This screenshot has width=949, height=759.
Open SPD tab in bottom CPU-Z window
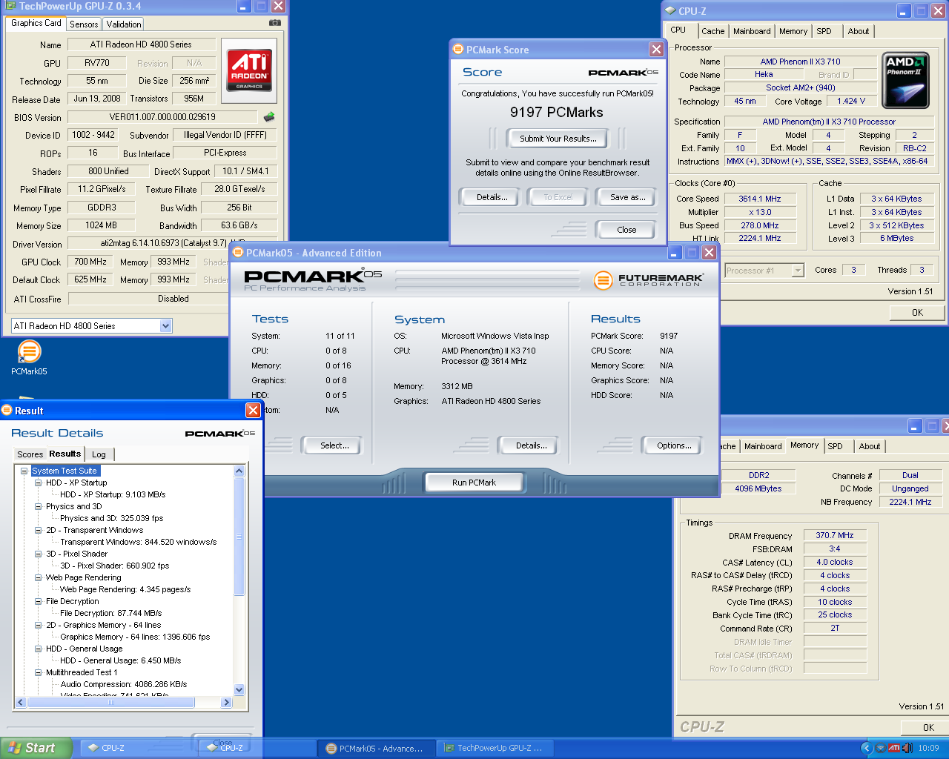836,446
